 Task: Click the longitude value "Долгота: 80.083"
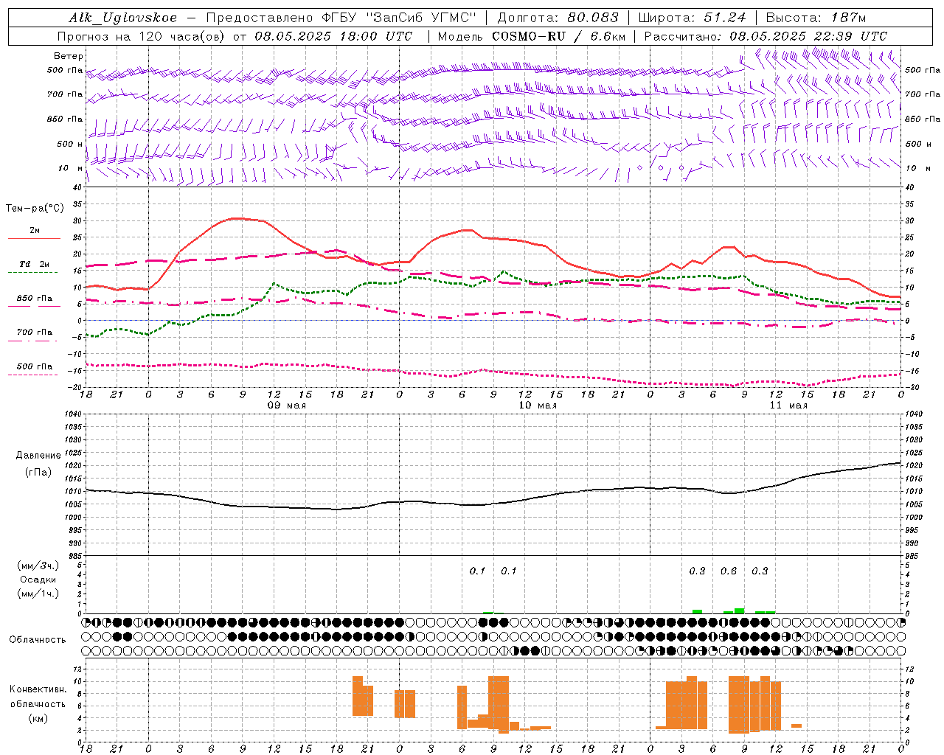(558, 18)
